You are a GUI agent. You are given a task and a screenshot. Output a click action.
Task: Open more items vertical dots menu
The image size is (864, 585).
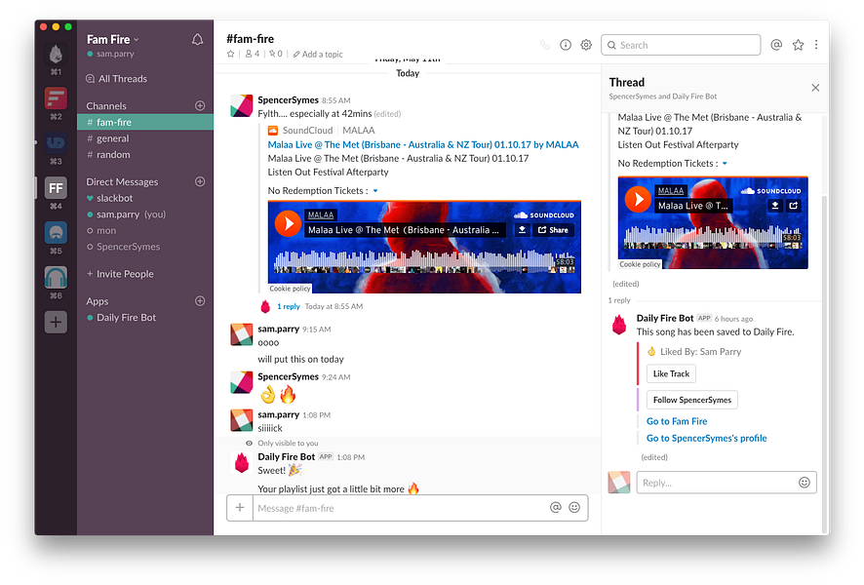pos(816,45)
